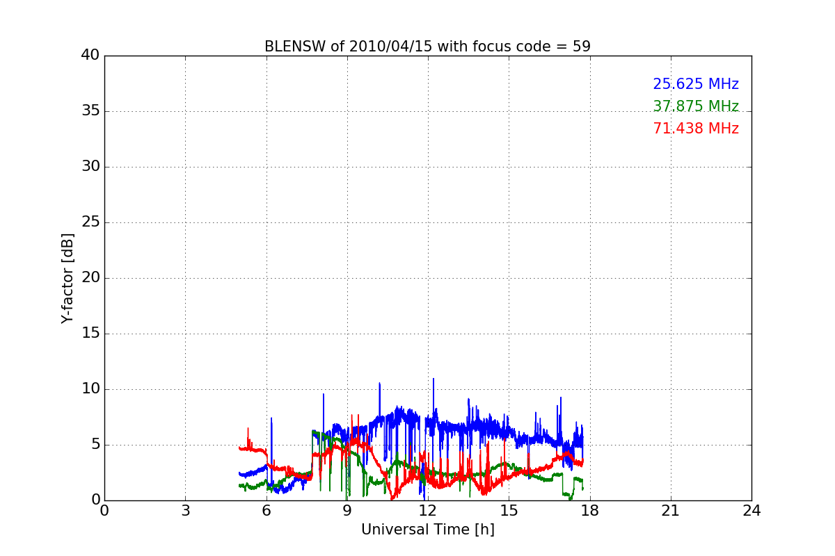Image resolution: width=835 pixels, height=556 pixels.
Task: Click x-axis tick label "6"
Action: [x=266, y=510]
